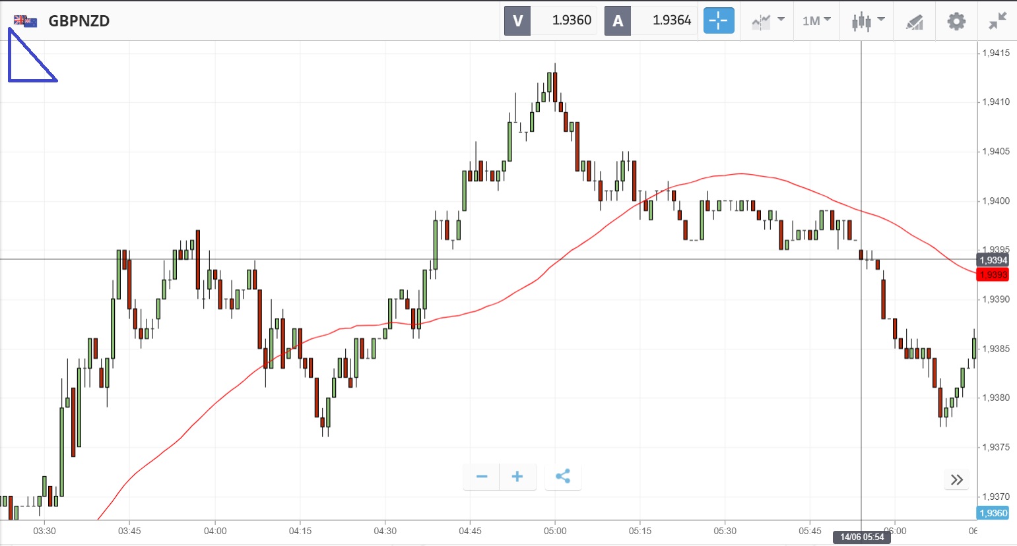Click the grey 1.9394 crosshair price label
This screenshot has width=1017, height=546.
(x=993, y=260)
